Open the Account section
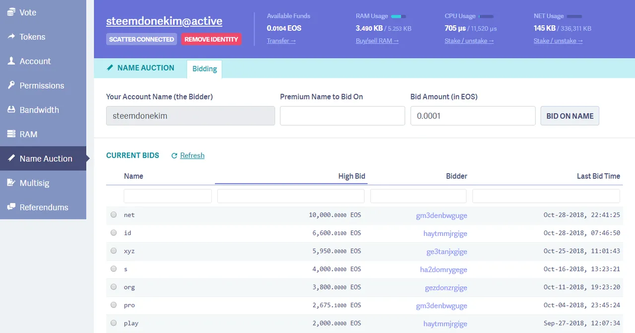Viewport: 635px width, 333px height. (43, 61)
